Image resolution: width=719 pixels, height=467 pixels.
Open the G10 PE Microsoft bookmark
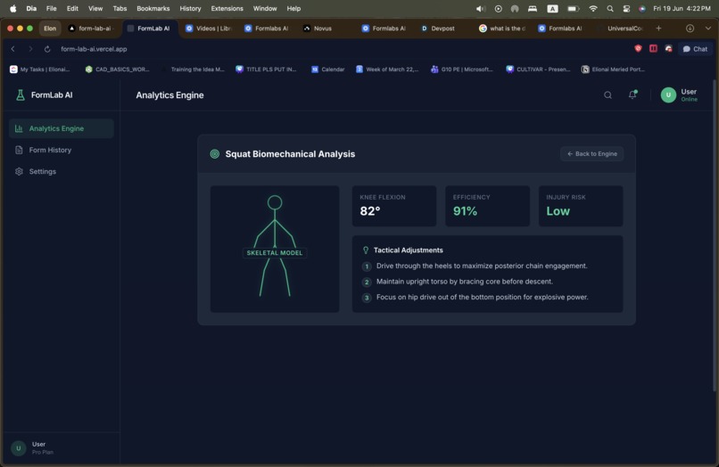coord(462,70)
